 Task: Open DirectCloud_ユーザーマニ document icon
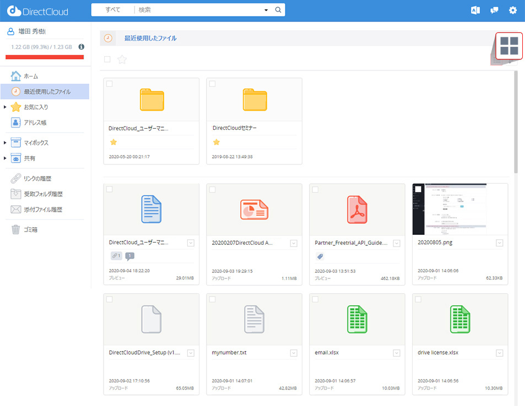151,210
